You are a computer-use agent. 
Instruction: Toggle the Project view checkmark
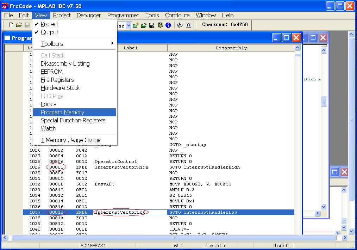point(36,24)
